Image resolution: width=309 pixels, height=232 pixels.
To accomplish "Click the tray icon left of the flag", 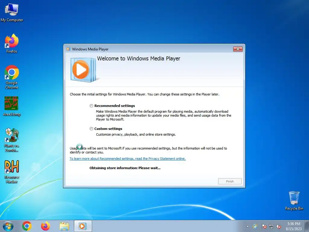I will pos(255,226).
